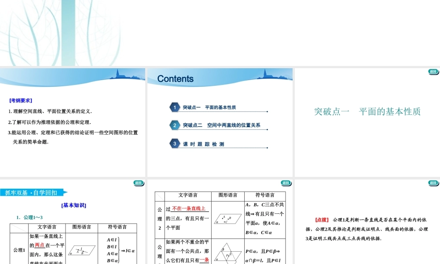
Task: Click the numbered hexagon icon 1 in Contents
Action: click(x=174, y=107)
